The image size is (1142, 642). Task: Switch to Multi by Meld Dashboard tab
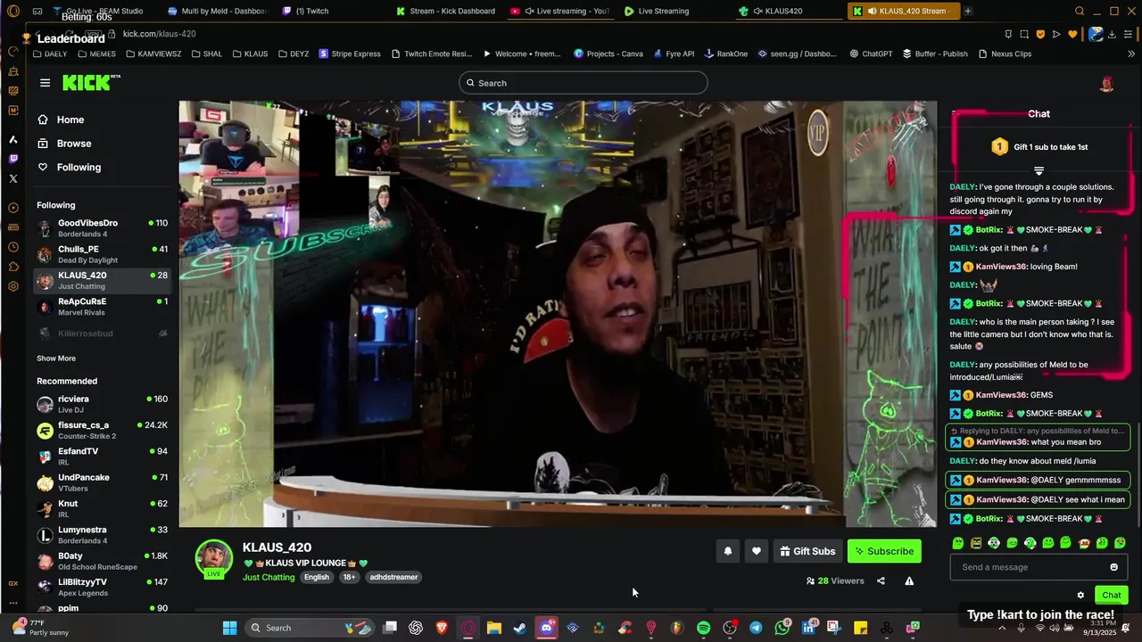point(217,11)
